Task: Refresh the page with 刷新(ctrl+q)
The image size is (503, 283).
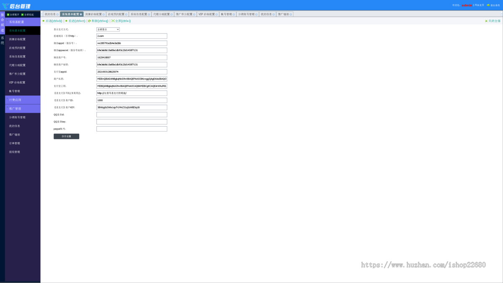Action: point(98,21)
